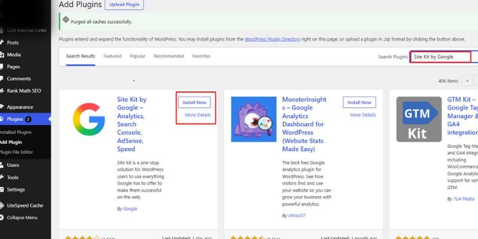Install Now for Site Kit by Google
Image resolution: width=478 pixels, height=239 pixels.
(195, 102)
